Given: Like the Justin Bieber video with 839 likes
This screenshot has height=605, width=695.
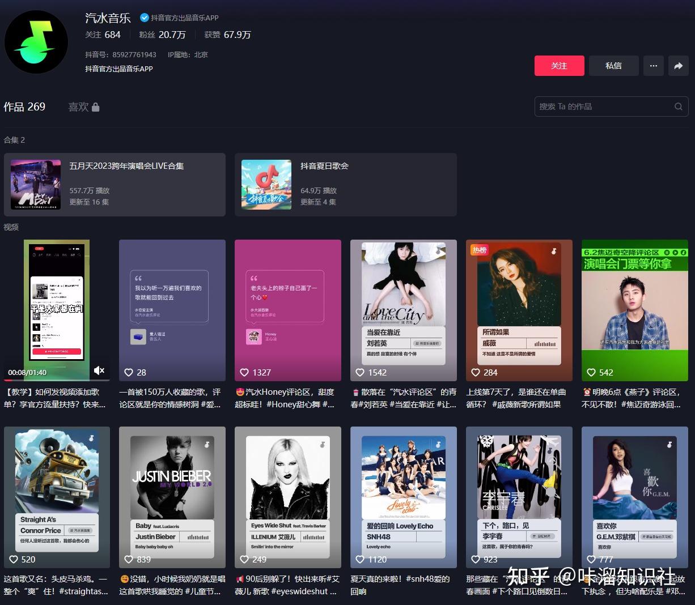Looking at the screenshot, I should point(129,559).
